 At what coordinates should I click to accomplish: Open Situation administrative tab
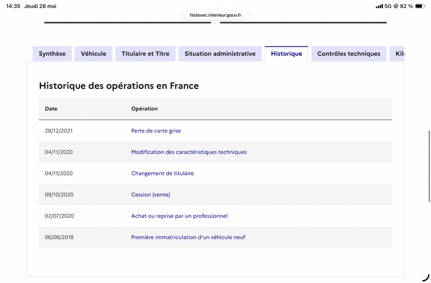point(220,53)
